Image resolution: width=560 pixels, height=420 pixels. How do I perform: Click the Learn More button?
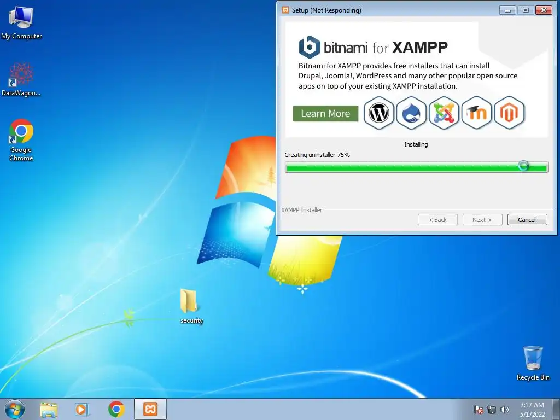[x=325, y=114]
